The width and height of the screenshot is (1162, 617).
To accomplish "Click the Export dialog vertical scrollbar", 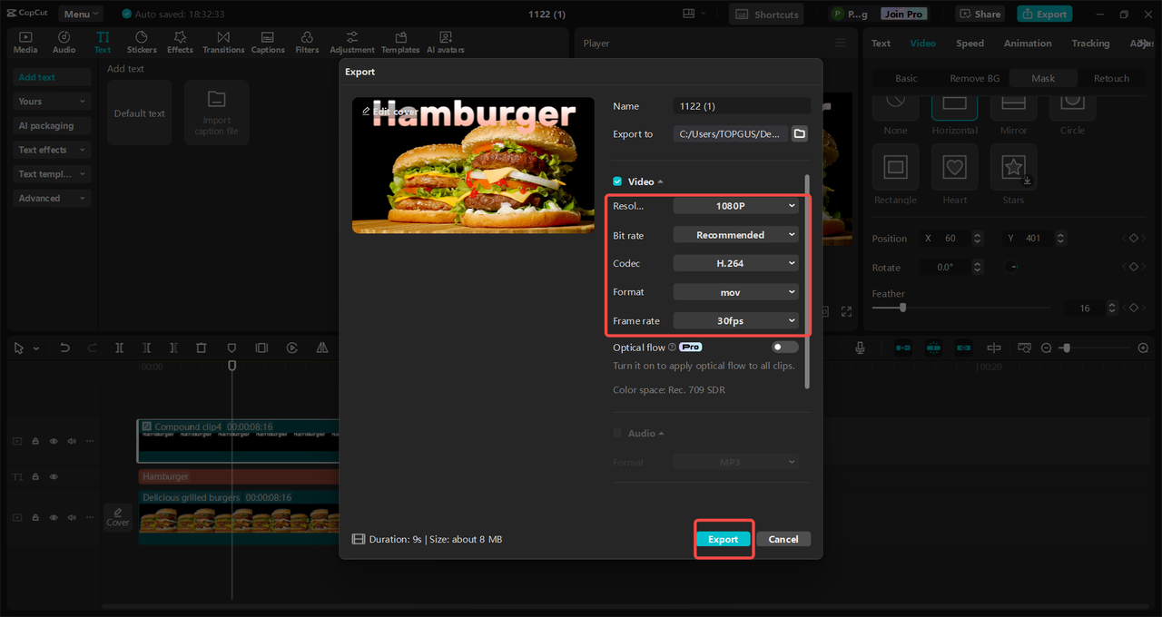I will [x=806, y=281].
